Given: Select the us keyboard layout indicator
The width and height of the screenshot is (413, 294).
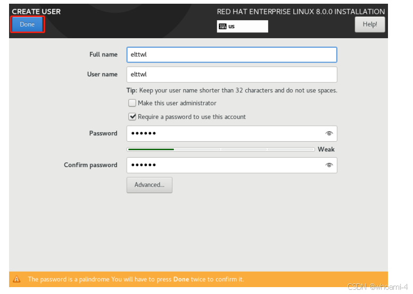Looking at the screenshot, I should click(x=242, y=27).
